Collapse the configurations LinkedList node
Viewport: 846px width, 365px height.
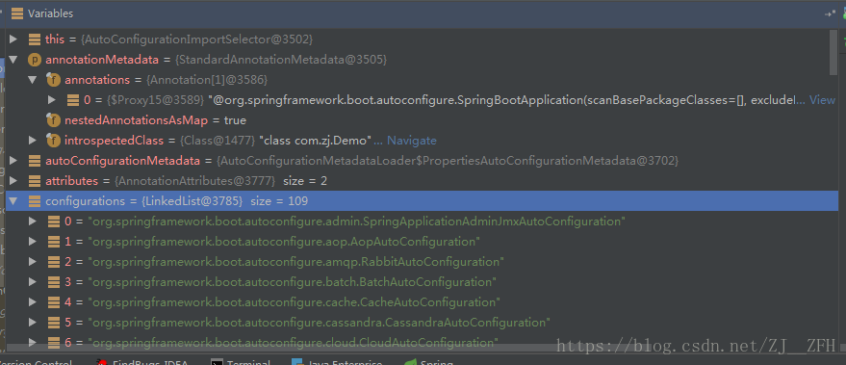[x=13, y=201]
